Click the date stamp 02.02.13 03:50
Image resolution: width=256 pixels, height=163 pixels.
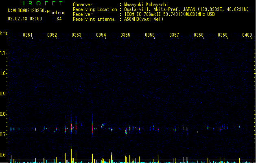pos(25,19)
